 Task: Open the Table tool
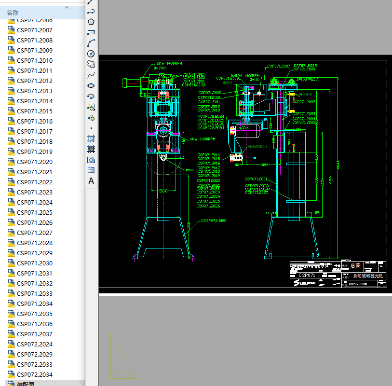coord(91,170)
